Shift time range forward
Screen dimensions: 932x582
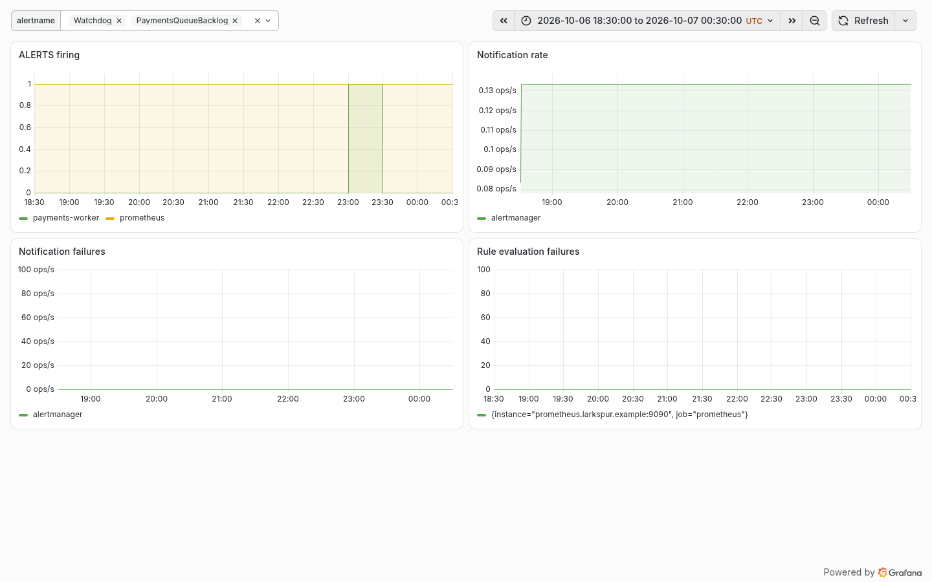click(792, 21)
